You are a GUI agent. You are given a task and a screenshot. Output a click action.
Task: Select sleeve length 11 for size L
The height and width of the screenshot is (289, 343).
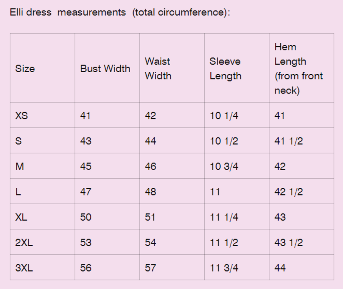pos(215,192)
